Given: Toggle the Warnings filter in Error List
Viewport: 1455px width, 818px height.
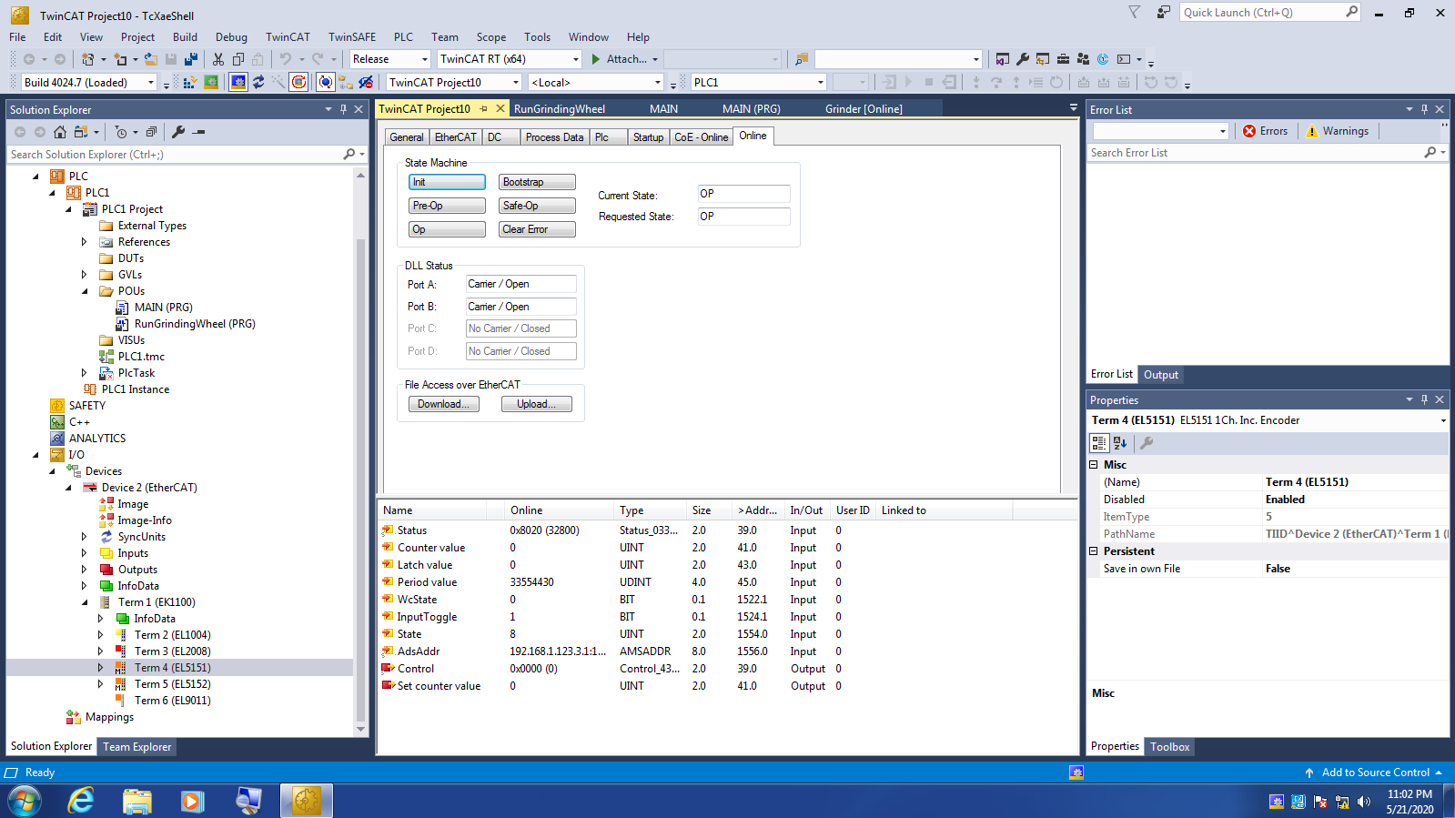Looking at the screenshot, I should pyautogui.click(x=1337, y=131).
